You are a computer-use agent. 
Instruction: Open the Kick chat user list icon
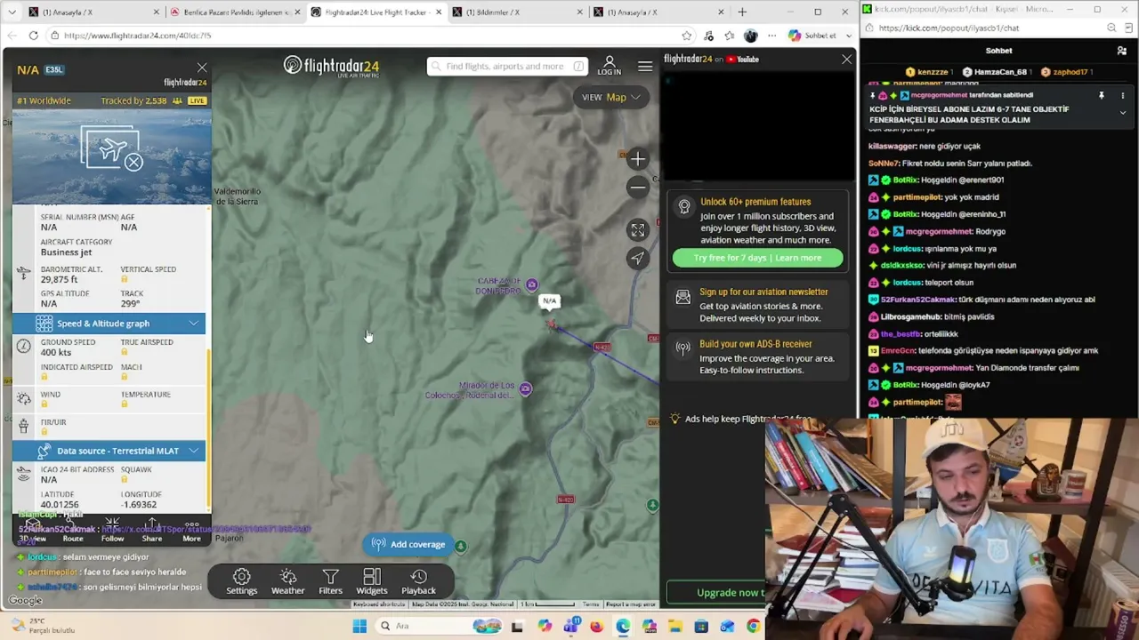click(x=1121, y=51)
